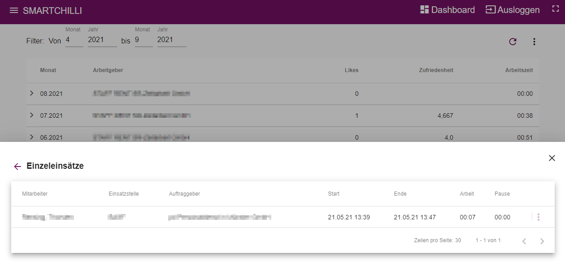Edit the Von Monat field
Image resolution: width=565 pixels, height=278 pixels.
pos(74,40)
